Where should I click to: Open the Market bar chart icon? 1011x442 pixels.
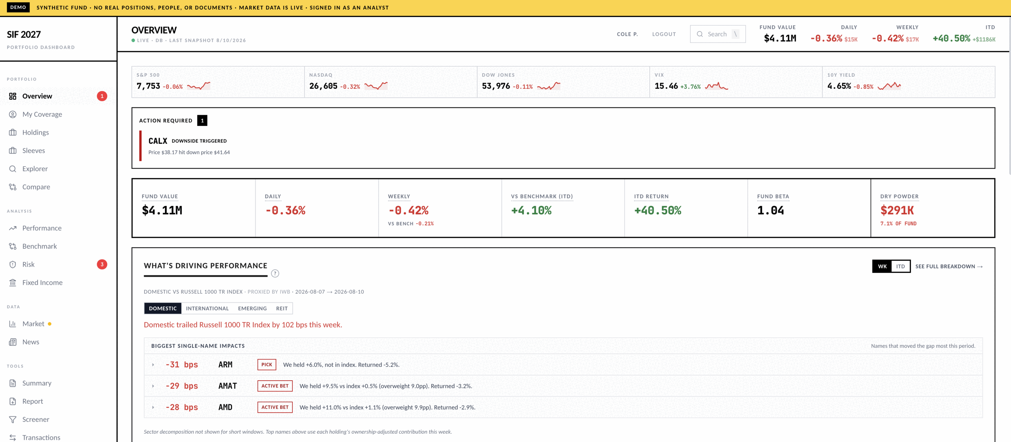13,324
